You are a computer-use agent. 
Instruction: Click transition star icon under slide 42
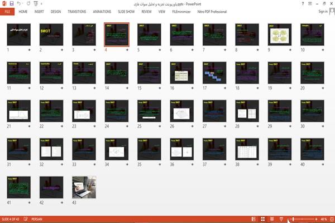[x=62, y=202]
